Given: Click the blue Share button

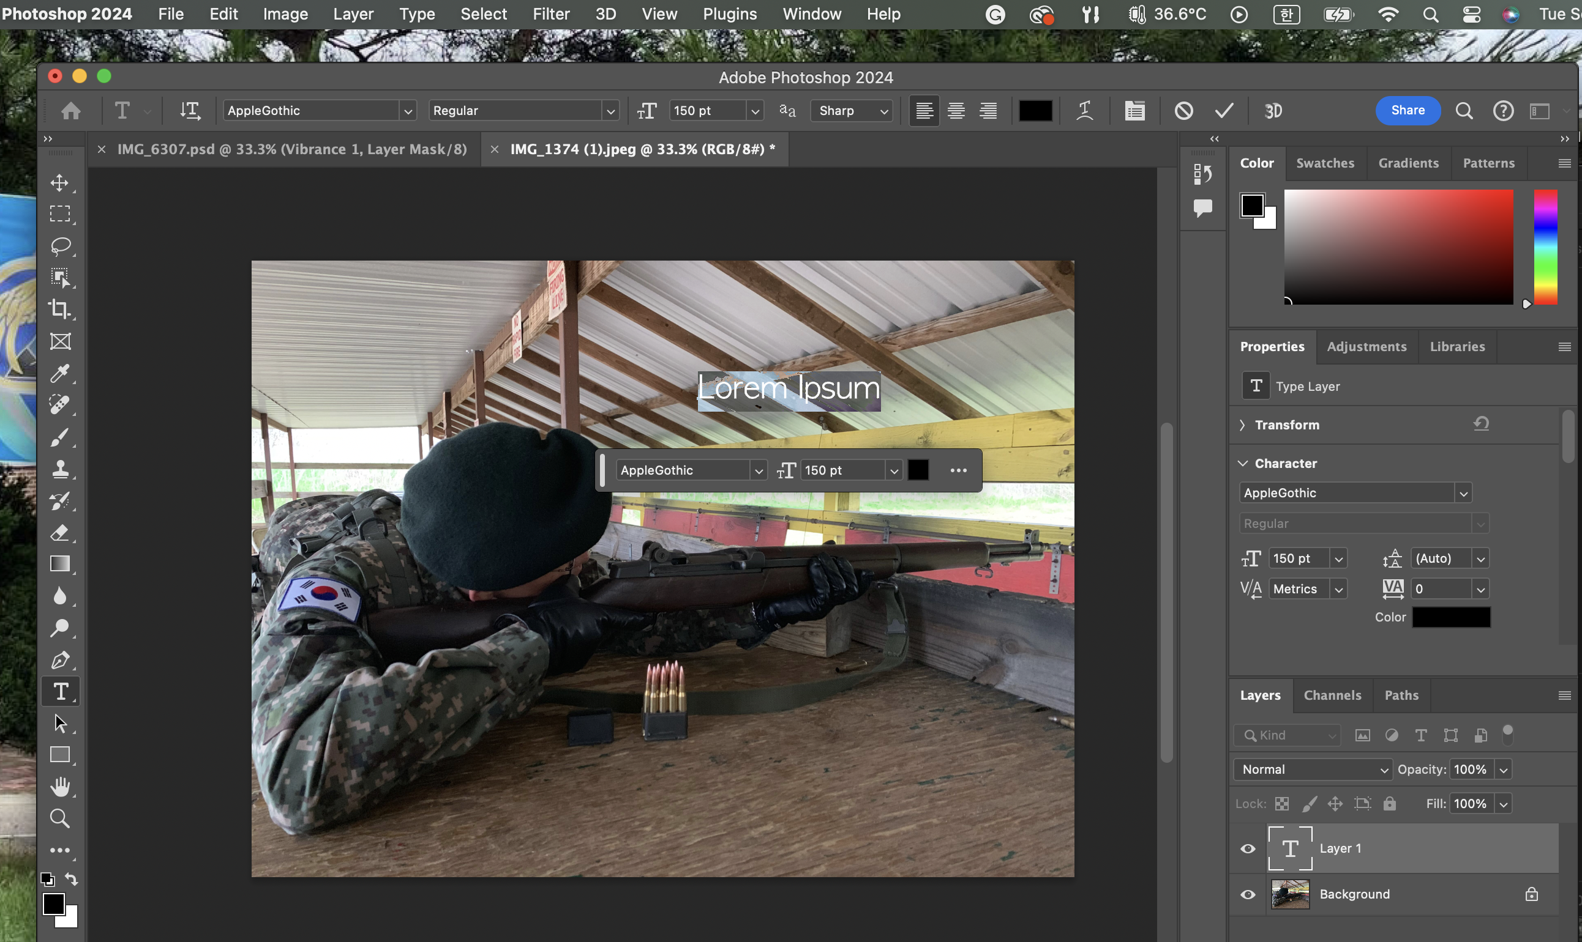Looking at the screenshot, I should pos(1408,111).
